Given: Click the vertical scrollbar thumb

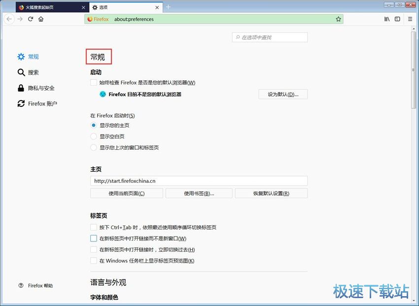Looking at the screenshot, I should [x=414, y=69].
